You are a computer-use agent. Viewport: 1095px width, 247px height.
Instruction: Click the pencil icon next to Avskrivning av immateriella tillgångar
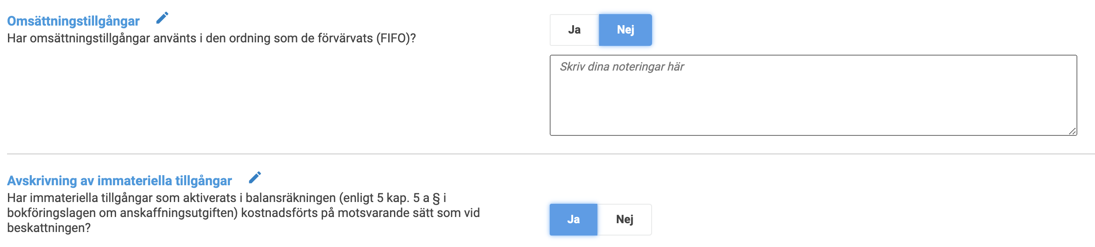tap(255, 177)
